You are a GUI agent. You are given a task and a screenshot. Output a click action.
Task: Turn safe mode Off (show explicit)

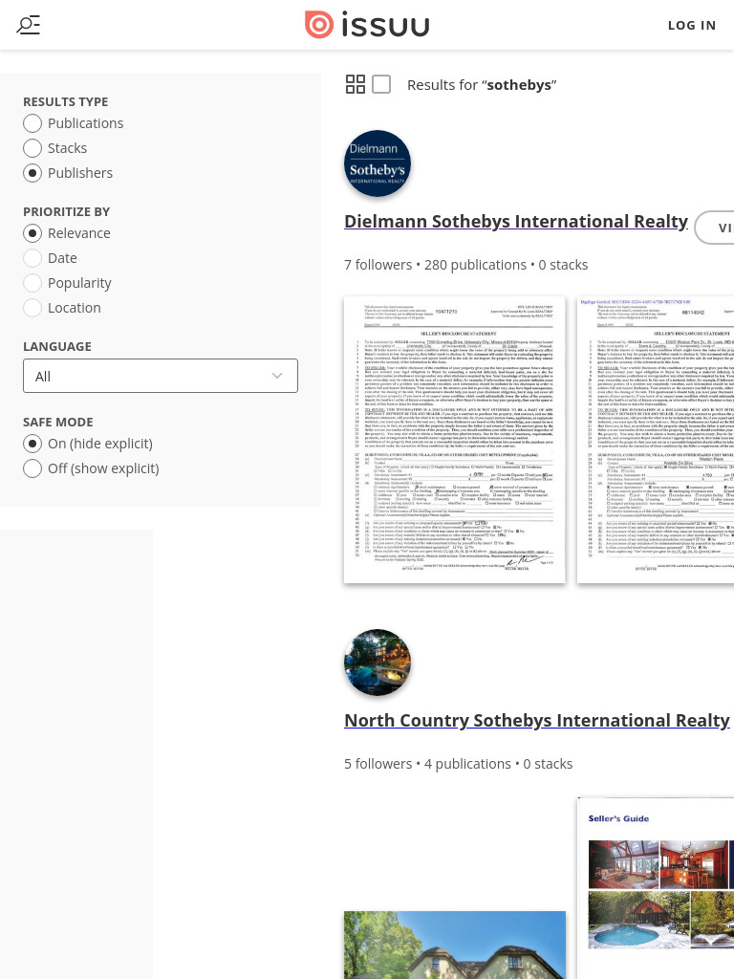[x=91, y=468]
